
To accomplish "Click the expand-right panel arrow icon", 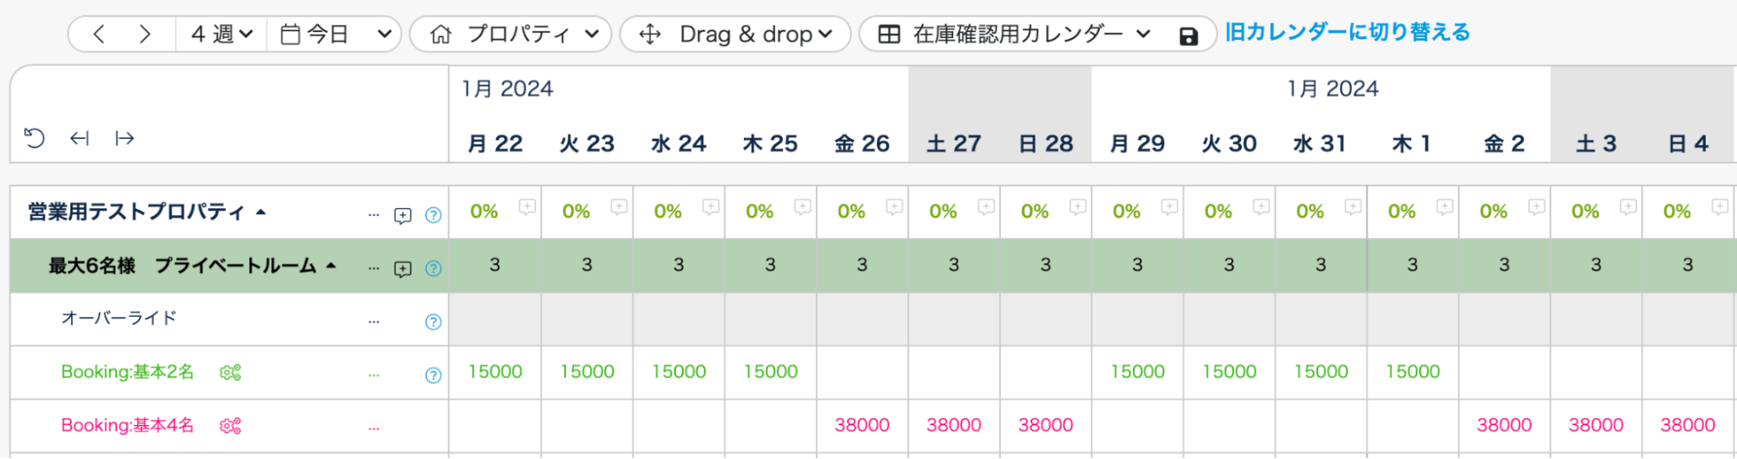I will (125, 139).
